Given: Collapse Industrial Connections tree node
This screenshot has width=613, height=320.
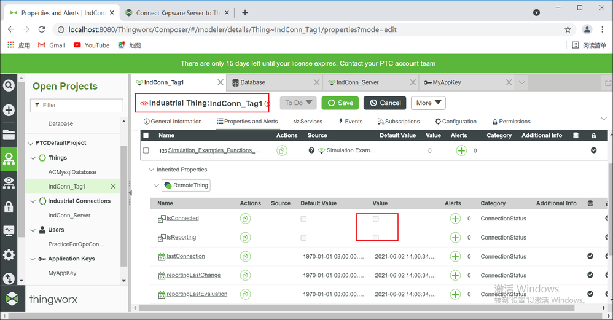Looking at the screenshot, I should pos(33,201).
